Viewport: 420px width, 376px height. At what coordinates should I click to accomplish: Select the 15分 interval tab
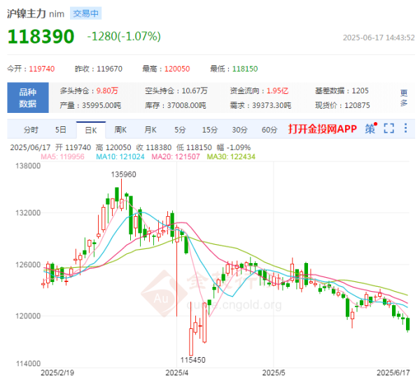pos(210,130)
